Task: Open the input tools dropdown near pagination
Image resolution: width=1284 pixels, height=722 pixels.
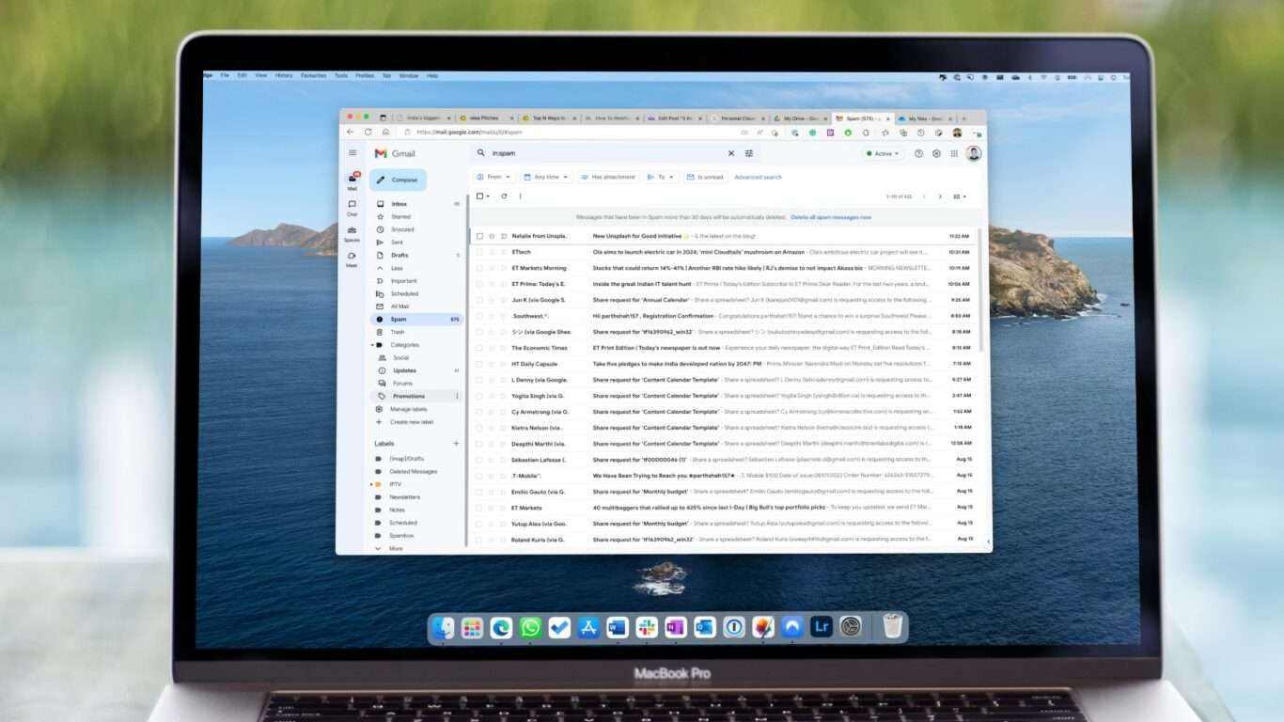Action: pyautogui.click(x=960, y=196)
